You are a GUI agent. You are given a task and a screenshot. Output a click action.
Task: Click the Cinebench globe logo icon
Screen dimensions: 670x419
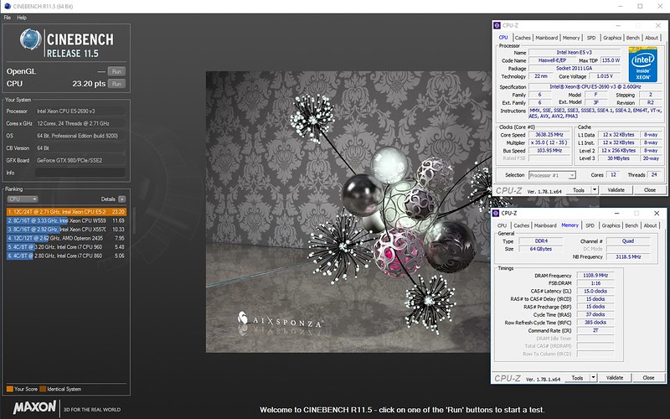[x=31, y=39]
